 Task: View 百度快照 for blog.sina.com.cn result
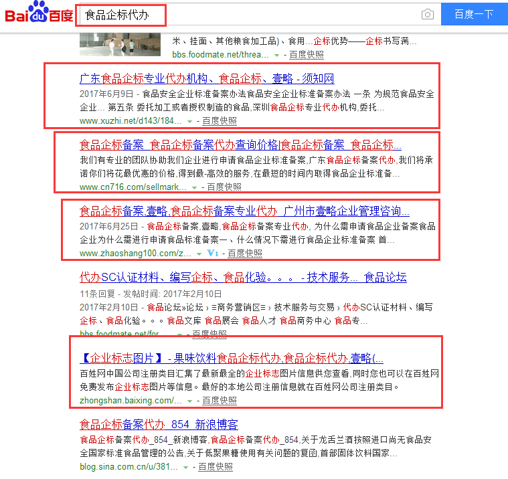216,467
